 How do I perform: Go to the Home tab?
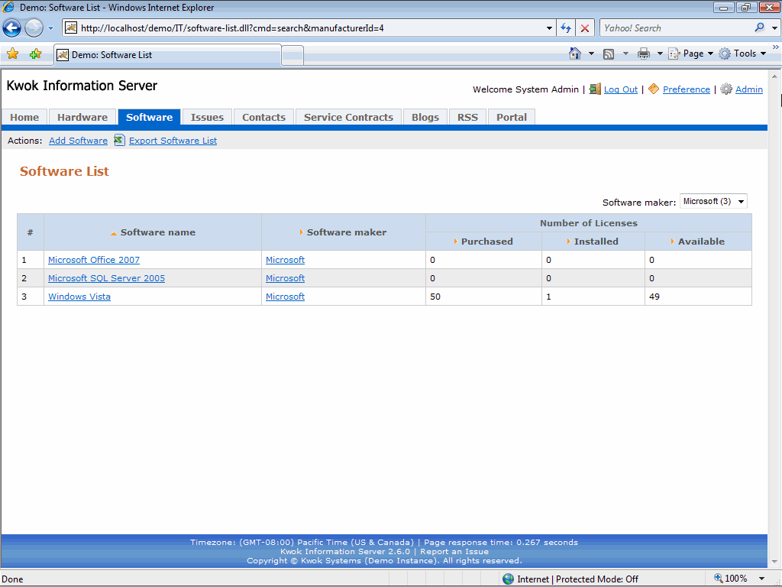[24, 117]
